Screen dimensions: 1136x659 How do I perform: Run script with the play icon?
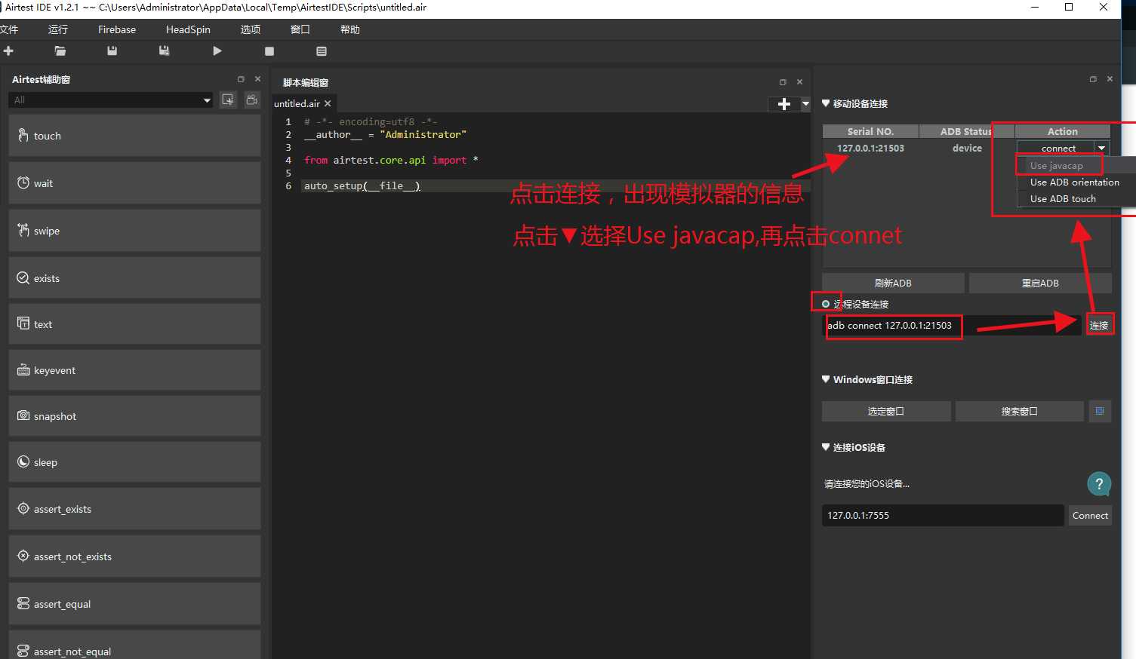(217, 51)
